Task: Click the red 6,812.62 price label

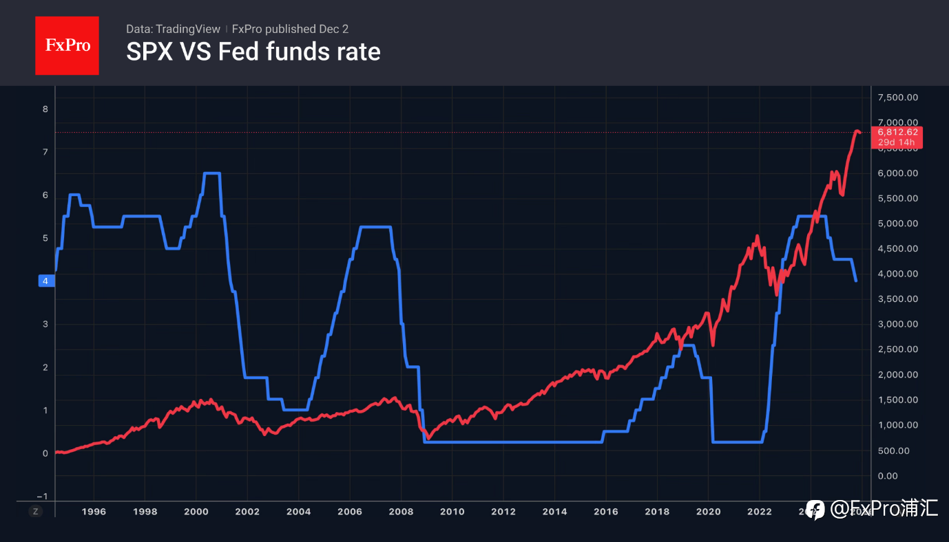Action: pos(897,132)
